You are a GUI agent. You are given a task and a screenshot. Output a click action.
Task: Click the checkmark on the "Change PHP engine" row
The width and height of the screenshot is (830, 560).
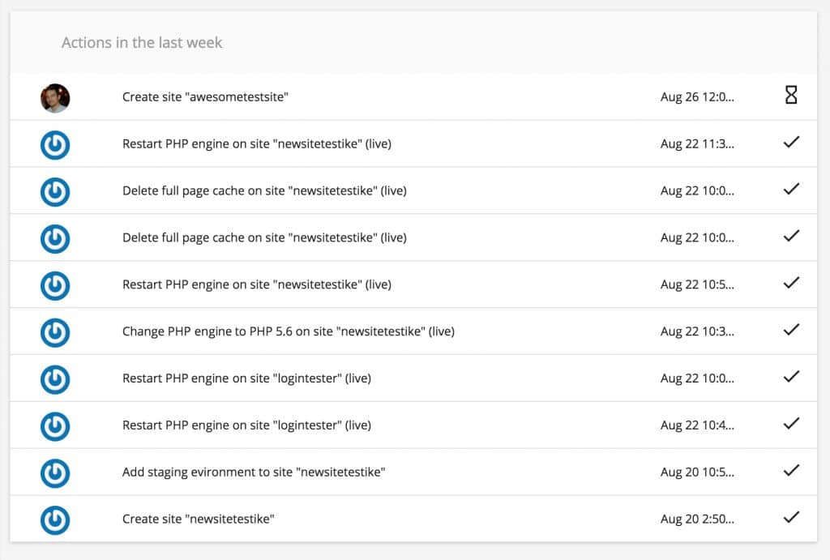[x=790, y=332]
